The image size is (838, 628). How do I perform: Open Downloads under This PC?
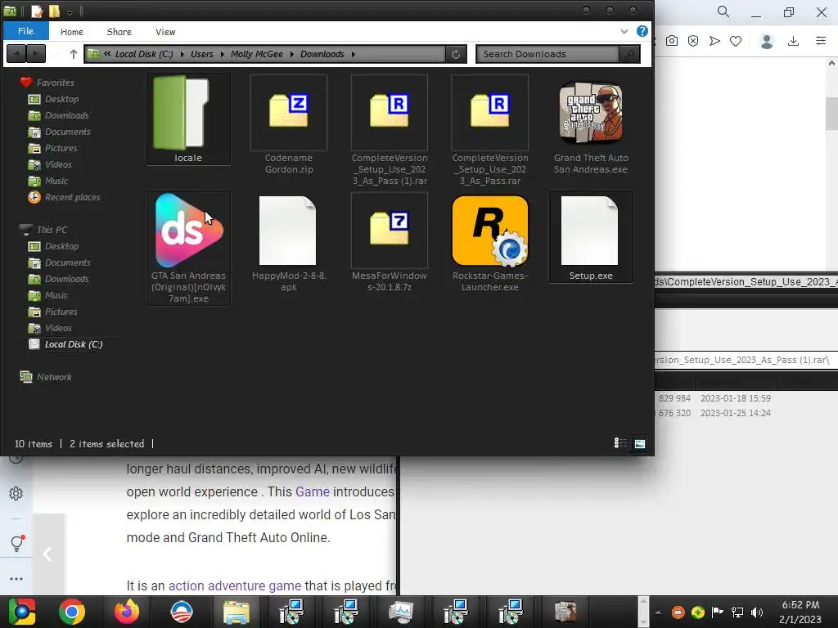pos(67,279)
